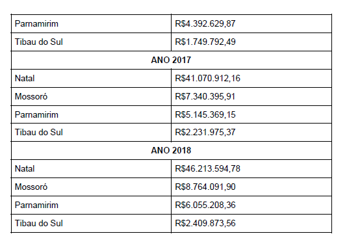Select the topmost Tibau do Sul cell
Image resolution: width=347 pixels, height=236 pixels.
(x=91, y=42)
